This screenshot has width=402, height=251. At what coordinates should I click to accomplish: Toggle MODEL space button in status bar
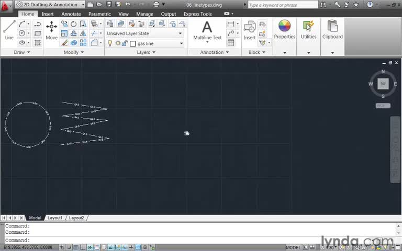pyautogui.click(x=293, y=247)
